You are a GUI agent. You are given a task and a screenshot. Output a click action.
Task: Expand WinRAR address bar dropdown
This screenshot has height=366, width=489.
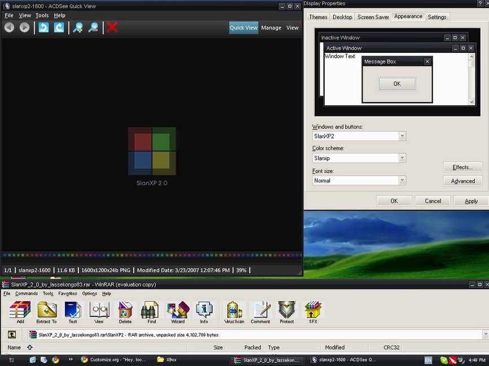click(485, 334)
